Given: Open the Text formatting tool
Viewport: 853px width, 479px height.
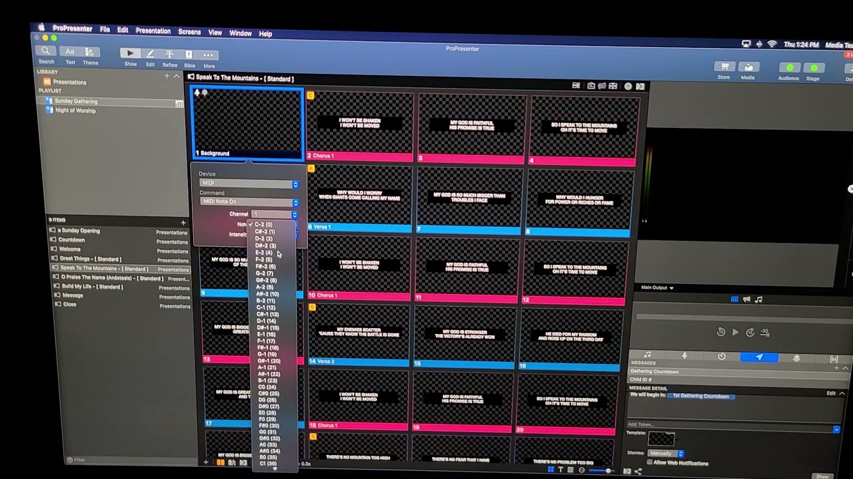Looking at the screenshot, I should click(x=70, y=52).
